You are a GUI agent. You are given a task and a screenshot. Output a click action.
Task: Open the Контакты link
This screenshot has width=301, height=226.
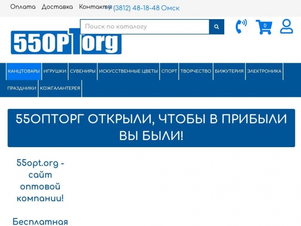(95, 7)
